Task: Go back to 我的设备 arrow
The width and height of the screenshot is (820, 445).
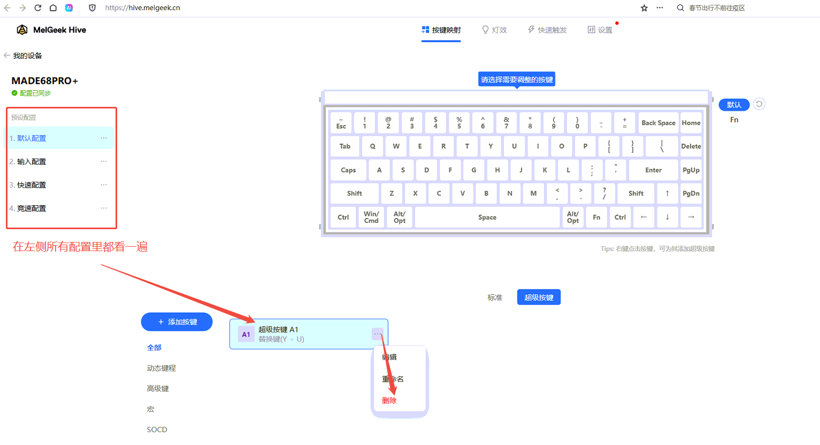Action: (7, 56)
